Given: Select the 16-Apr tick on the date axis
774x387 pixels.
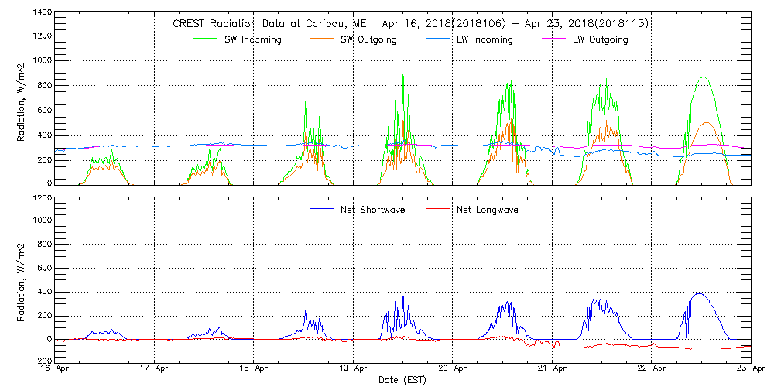Looking at the screenshot, I should tap(57, 369).
